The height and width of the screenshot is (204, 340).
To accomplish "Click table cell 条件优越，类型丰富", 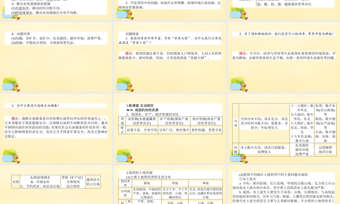I will pyautogui.click(x=206, y=130).
